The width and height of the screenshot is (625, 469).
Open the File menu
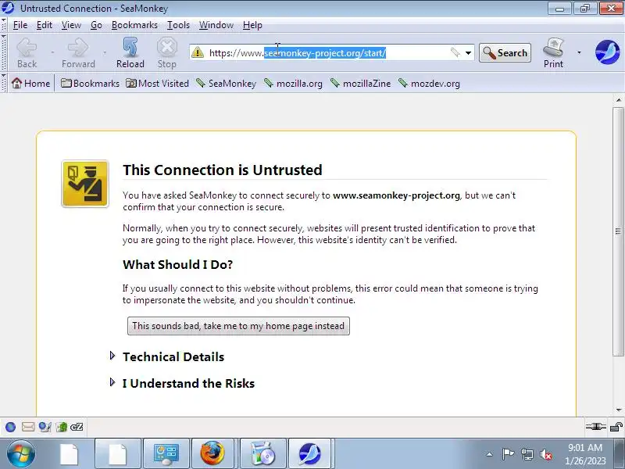20,25
